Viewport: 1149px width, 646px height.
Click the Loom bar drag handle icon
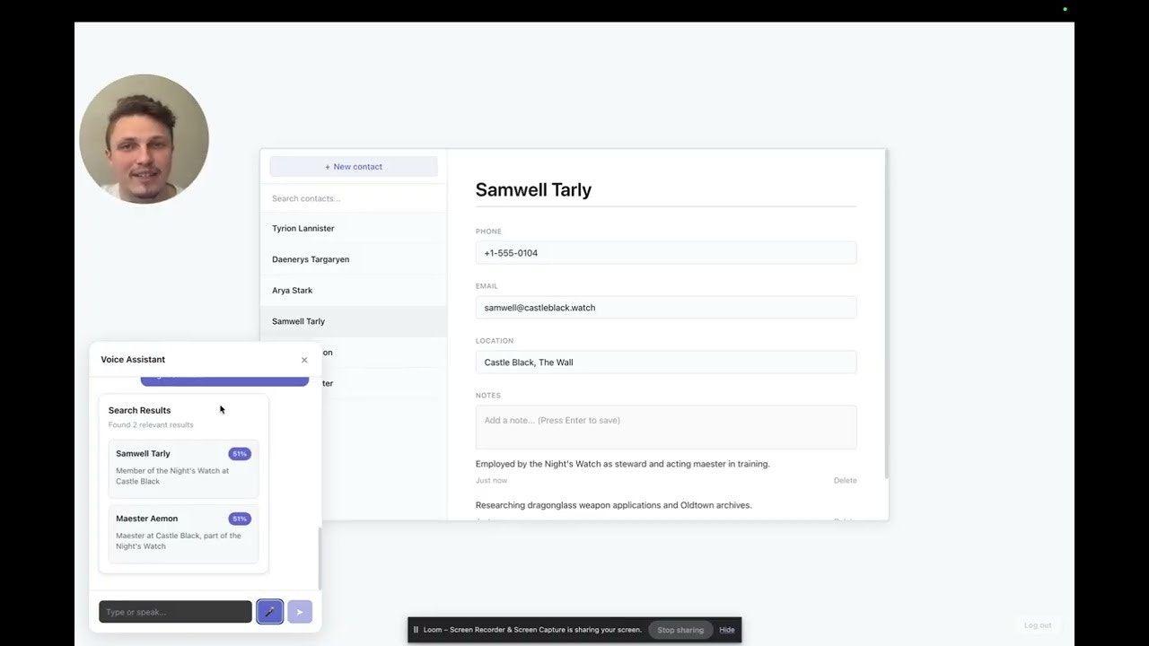point(416,630)
